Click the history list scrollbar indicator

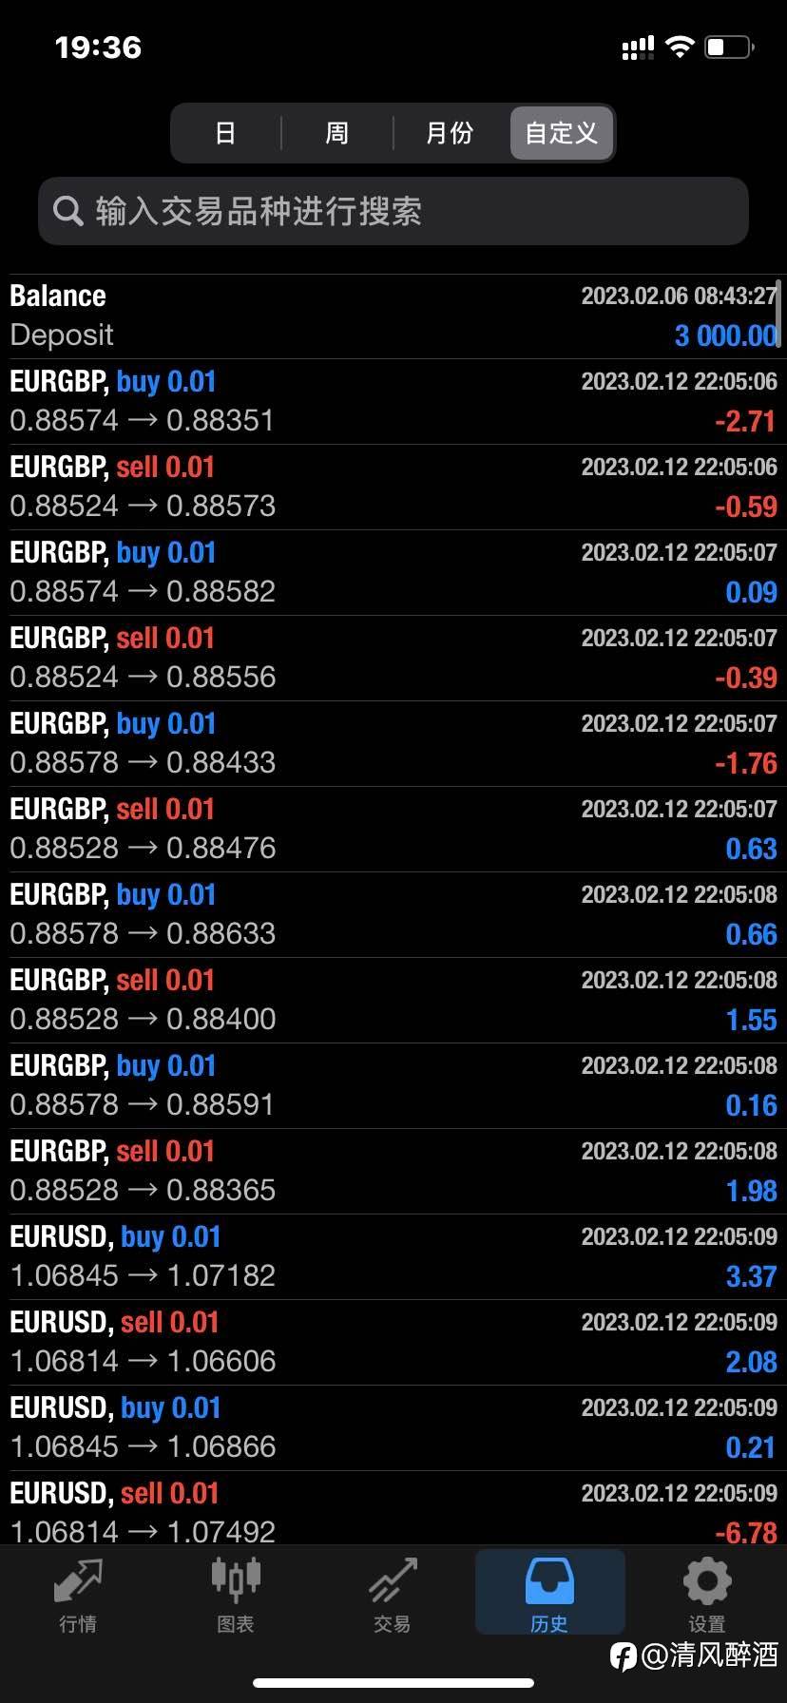pyautogui.click(x=778, y=304)
